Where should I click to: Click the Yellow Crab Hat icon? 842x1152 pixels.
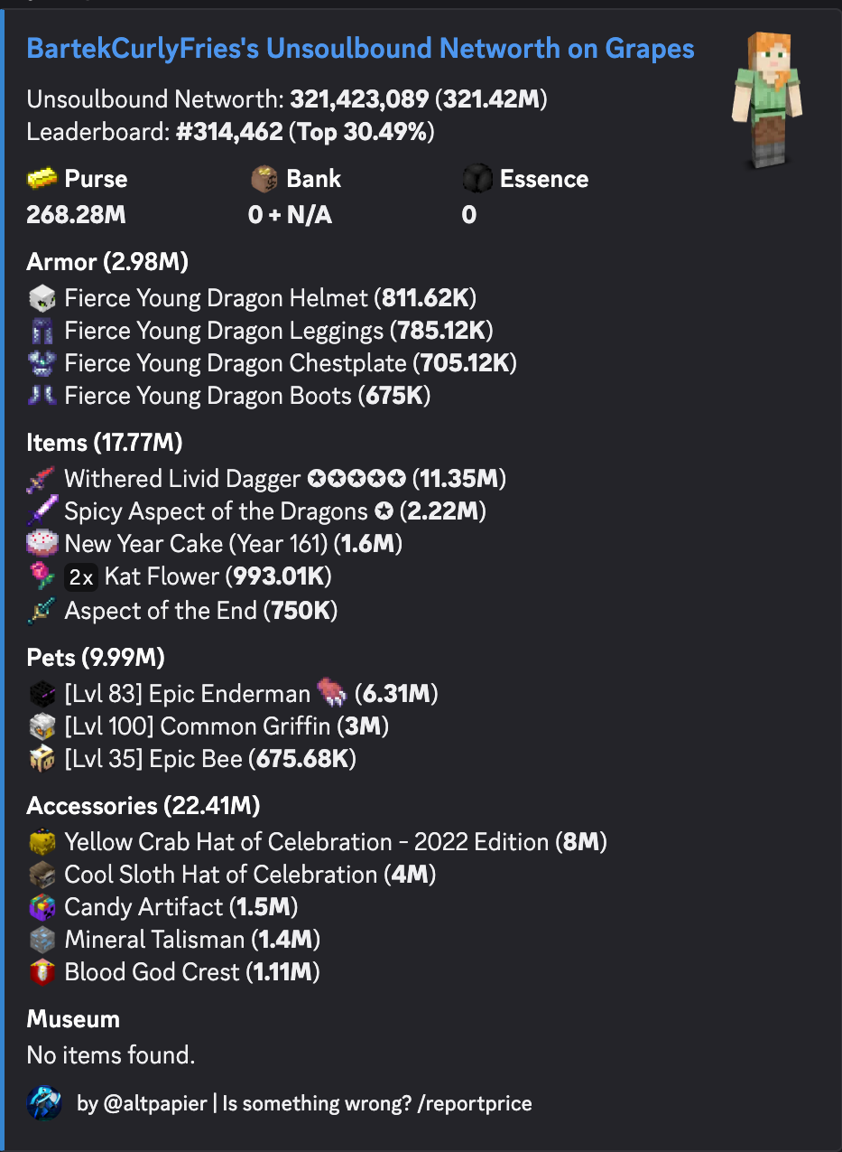42,842
